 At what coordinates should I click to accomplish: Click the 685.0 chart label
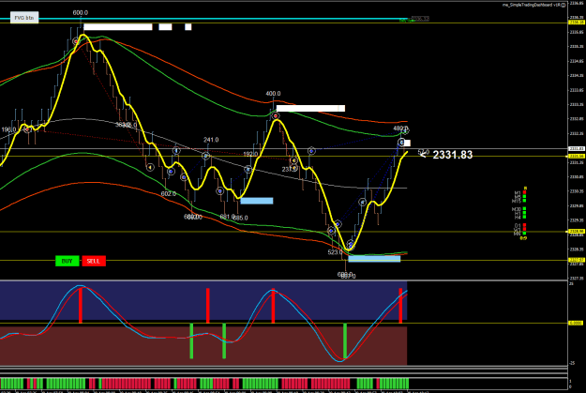click(240, 218)
